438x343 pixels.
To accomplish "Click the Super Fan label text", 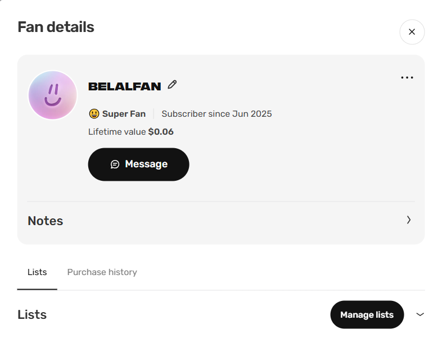I will 124,114.
